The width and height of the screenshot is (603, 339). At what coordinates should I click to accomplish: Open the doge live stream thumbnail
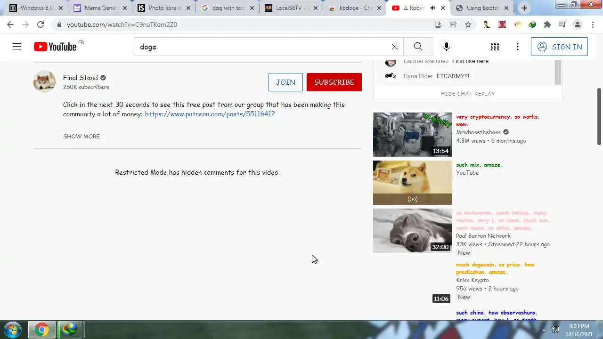coord(413,183)
